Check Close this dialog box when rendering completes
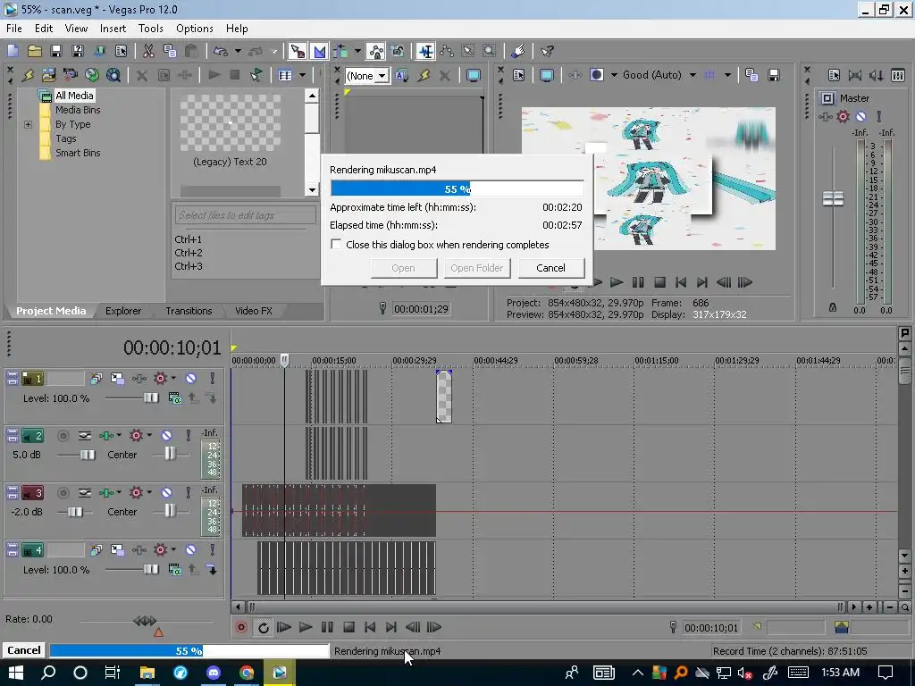 pos(336,245)
